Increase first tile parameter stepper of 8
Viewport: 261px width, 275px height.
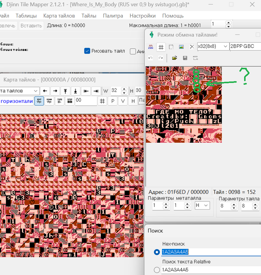[234, 205]
